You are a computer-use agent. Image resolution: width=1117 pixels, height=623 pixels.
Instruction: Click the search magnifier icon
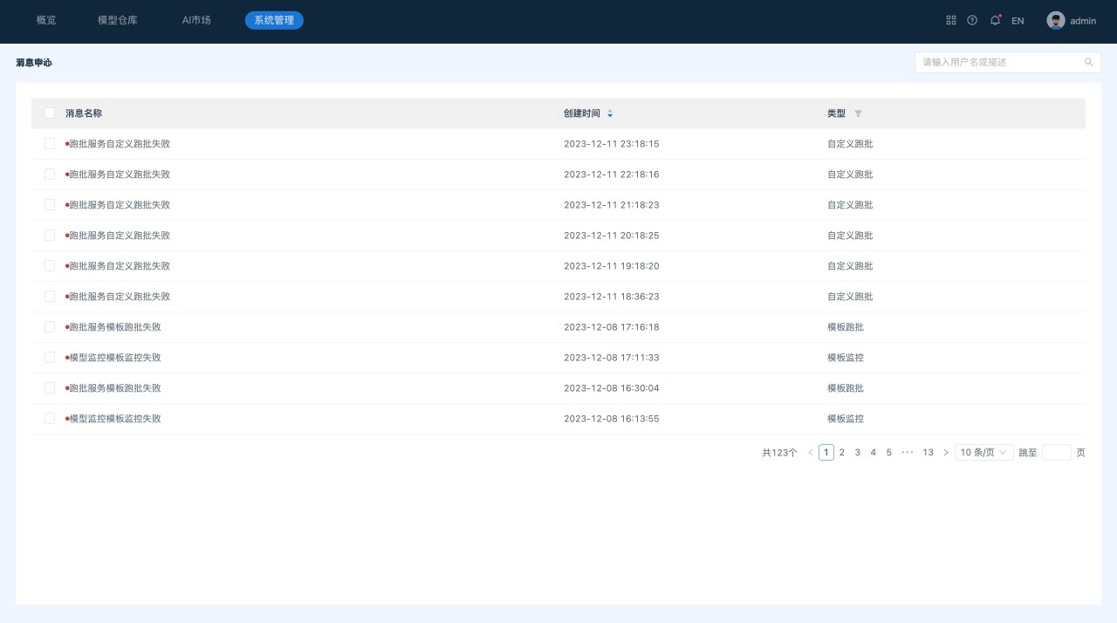click(1088, 62)
